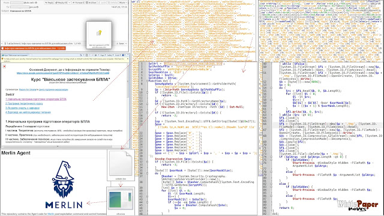Click the Forward button in the email
The image size is (384, 216).
point(78,2)
